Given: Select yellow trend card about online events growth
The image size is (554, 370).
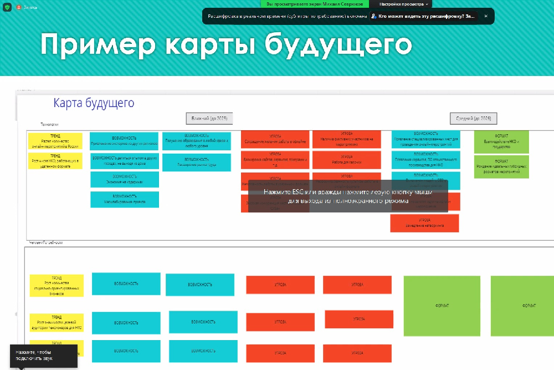Looking at the screenshot, I should pyautogui.click(x=55, y=141).
